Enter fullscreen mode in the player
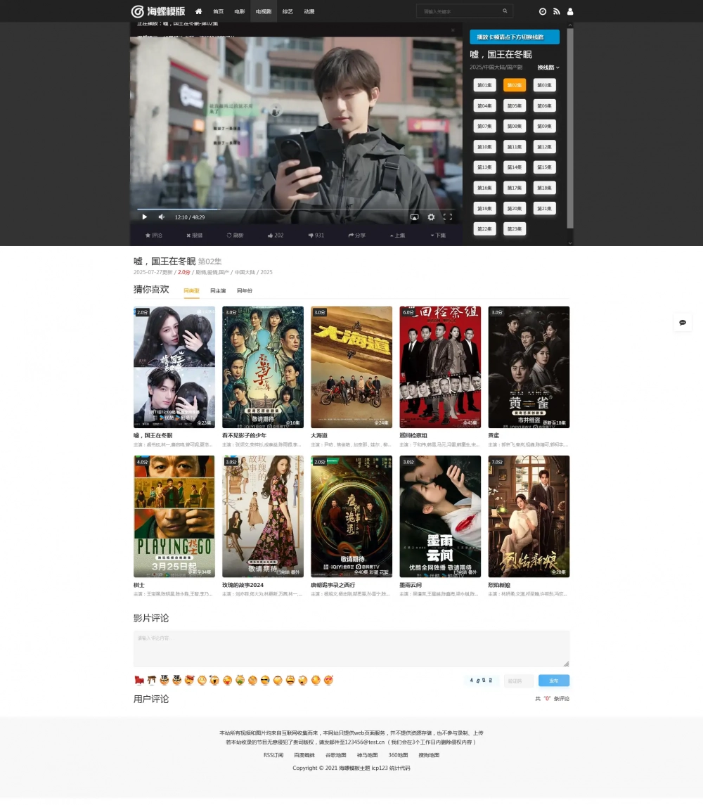703x805 pixels. [447, 217]
